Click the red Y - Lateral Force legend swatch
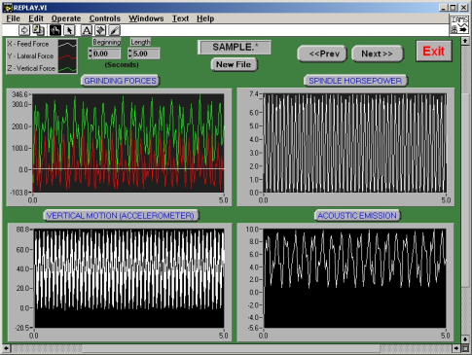 67,57
